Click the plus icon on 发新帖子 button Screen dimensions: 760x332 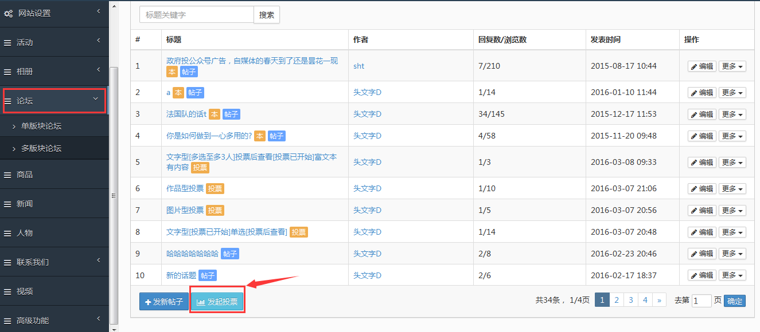[148, 302]
